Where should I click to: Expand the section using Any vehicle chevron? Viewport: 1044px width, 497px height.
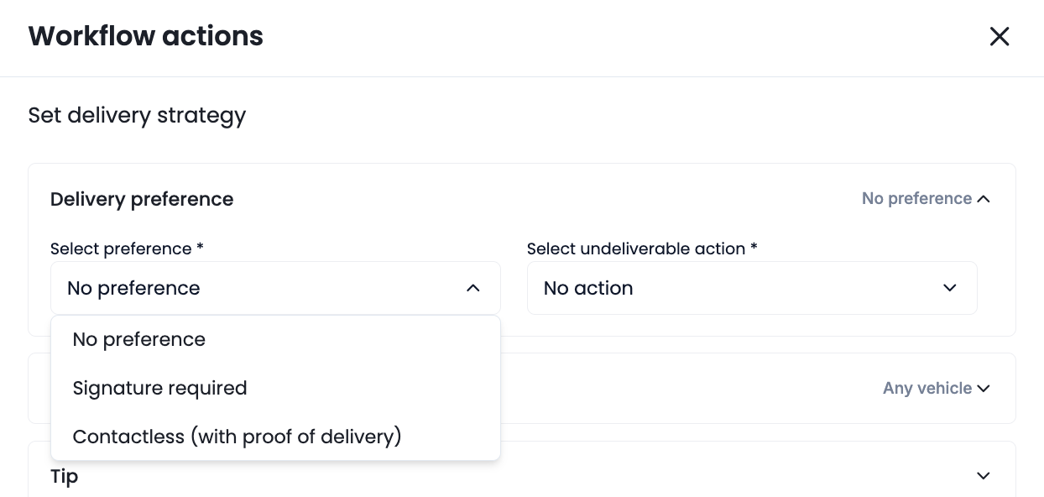click(x=984, y=389)
